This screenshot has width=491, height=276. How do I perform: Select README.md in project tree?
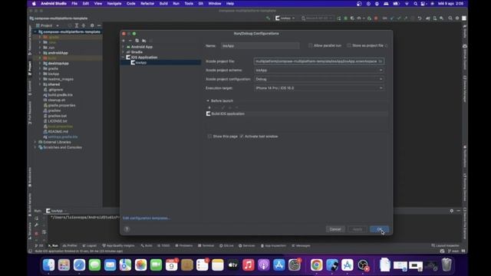(58, 131)
